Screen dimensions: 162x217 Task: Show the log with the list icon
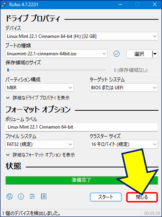[44, 196]
